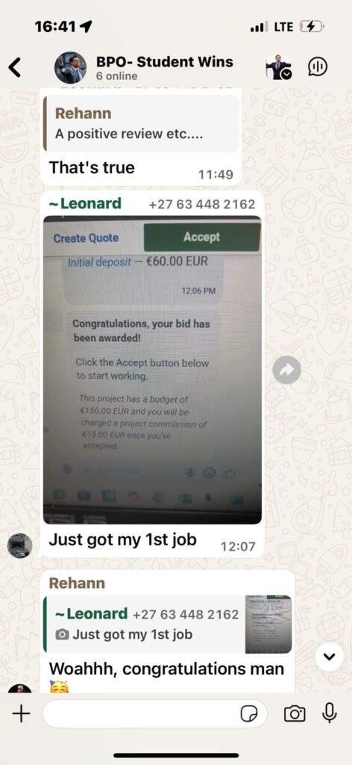Open attachments with the plus icon
The height and width of the screenshot is (765, 352).
point(21,713)
